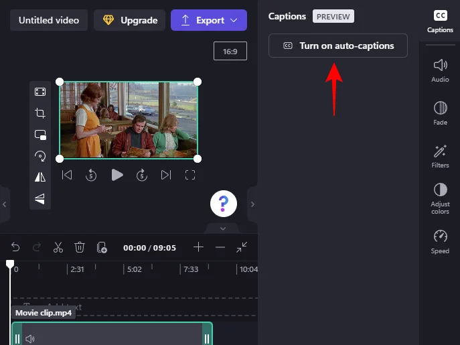Open the Fade settings panel
This screenshot has height=345, width=460.
coord(440,113)
